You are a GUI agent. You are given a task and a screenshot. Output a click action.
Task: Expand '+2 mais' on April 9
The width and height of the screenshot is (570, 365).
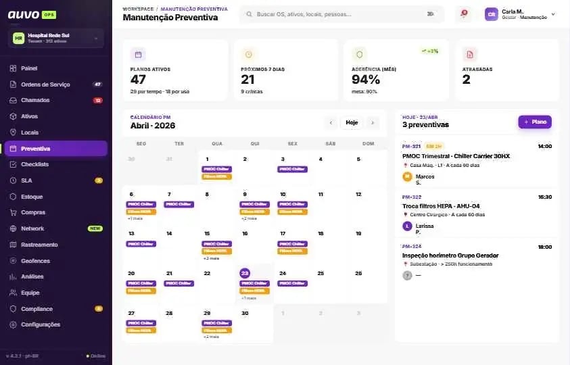tap(249, 218)
